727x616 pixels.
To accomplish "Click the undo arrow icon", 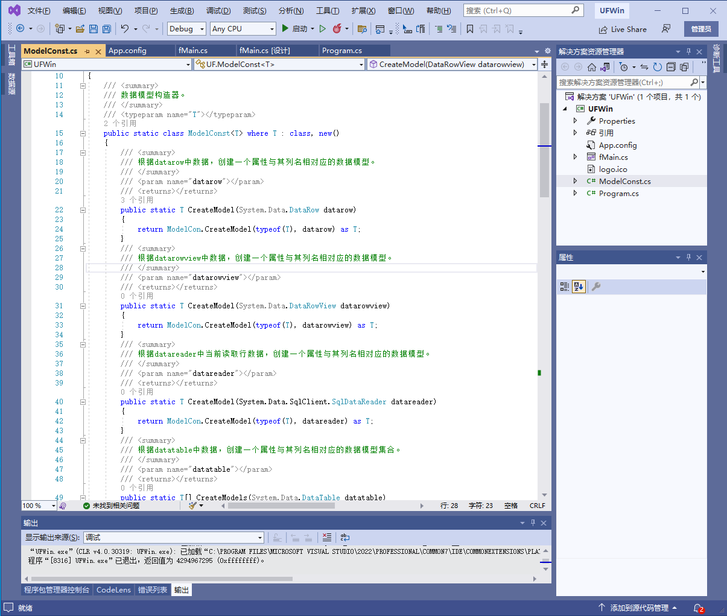I will 124,28.
